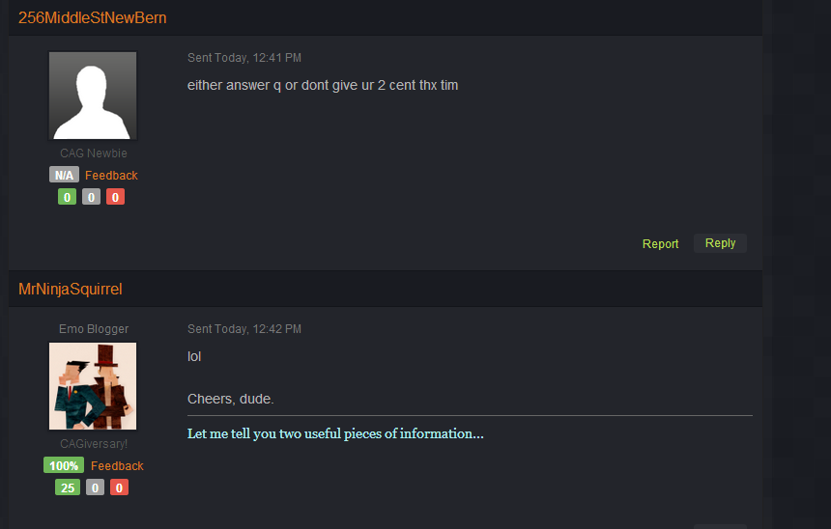Click MrNinjaSquirrel's avatar image
This screenshot has width=831, height=529.
pyautogui.click(x=93, y=386)
